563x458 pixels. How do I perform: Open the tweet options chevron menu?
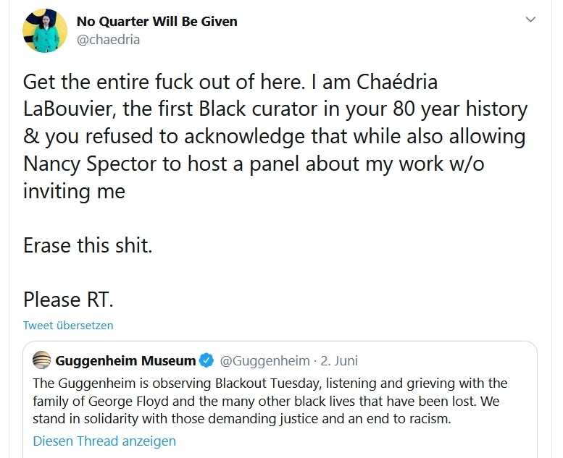click(x=530, y=20)
